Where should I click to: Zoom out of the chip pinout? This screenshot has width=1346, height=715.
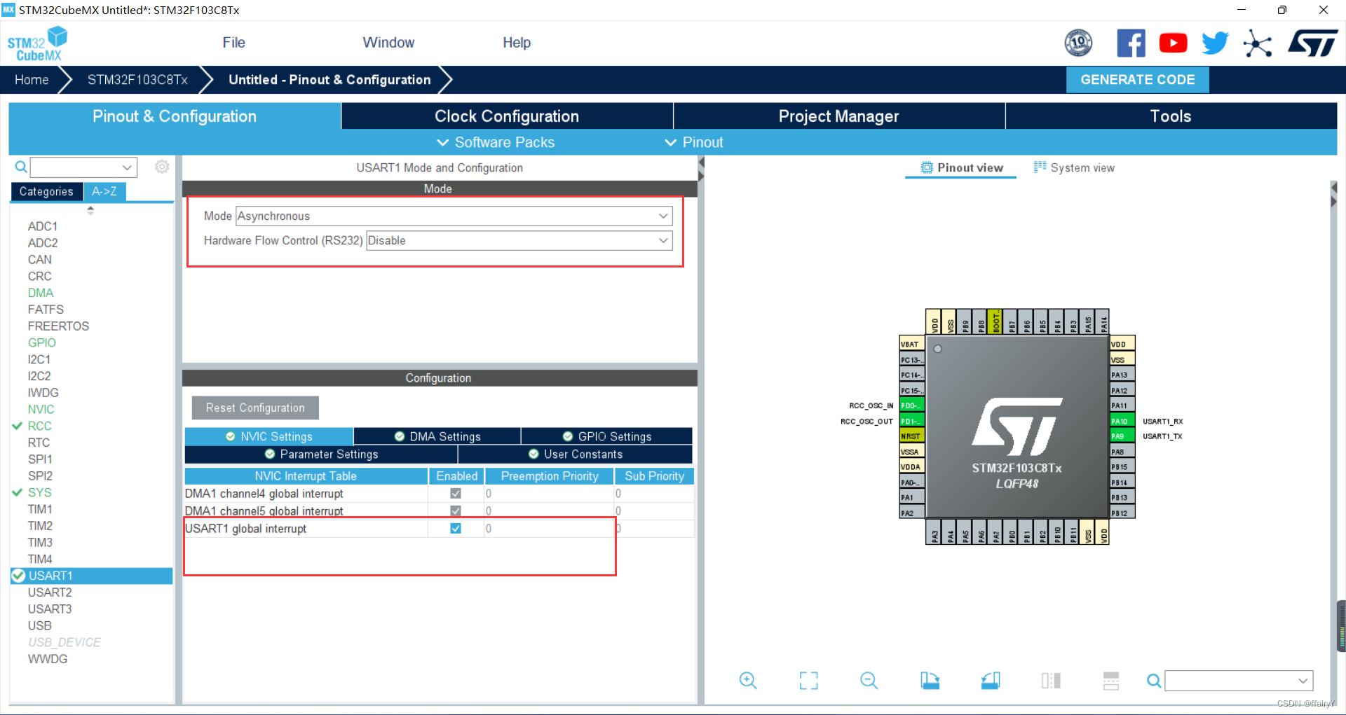(869, 680)
